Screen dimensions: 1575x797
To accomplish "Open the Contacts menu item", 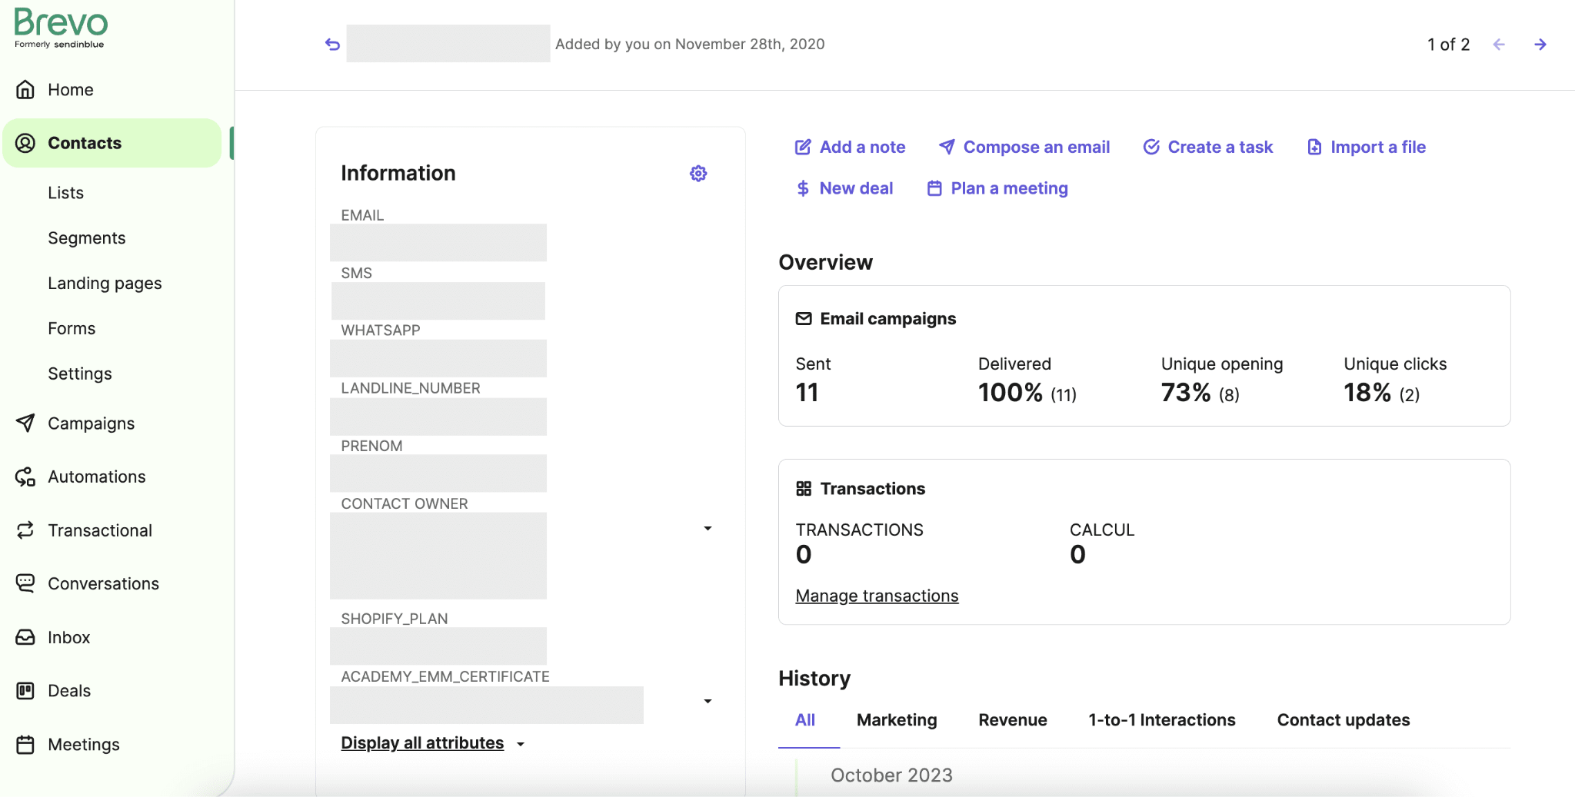I will [112, 143].
